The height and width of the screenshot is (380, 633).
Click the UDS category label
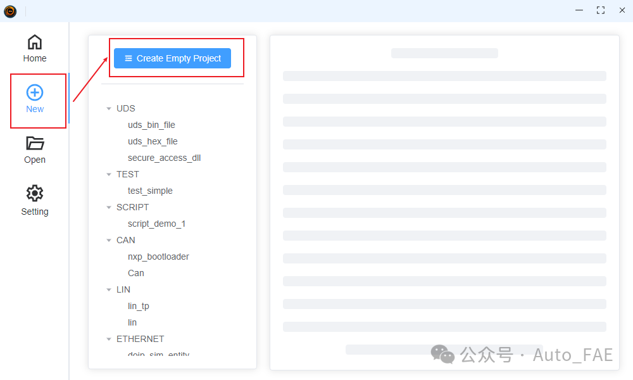click(126, 109)
